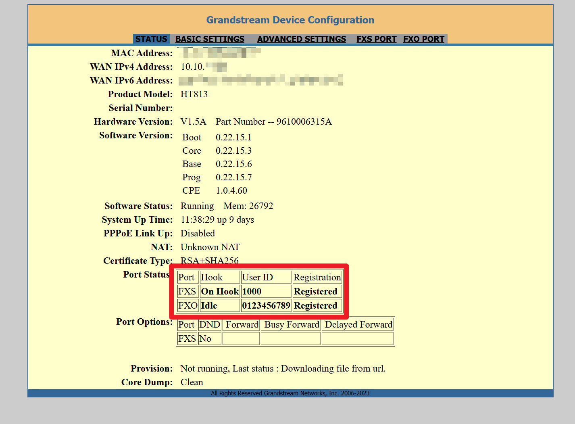Image resolution: width=575 pixels, height=424 pixels.
Task: Click the 'NAT:' label
Action: (162, 247)
